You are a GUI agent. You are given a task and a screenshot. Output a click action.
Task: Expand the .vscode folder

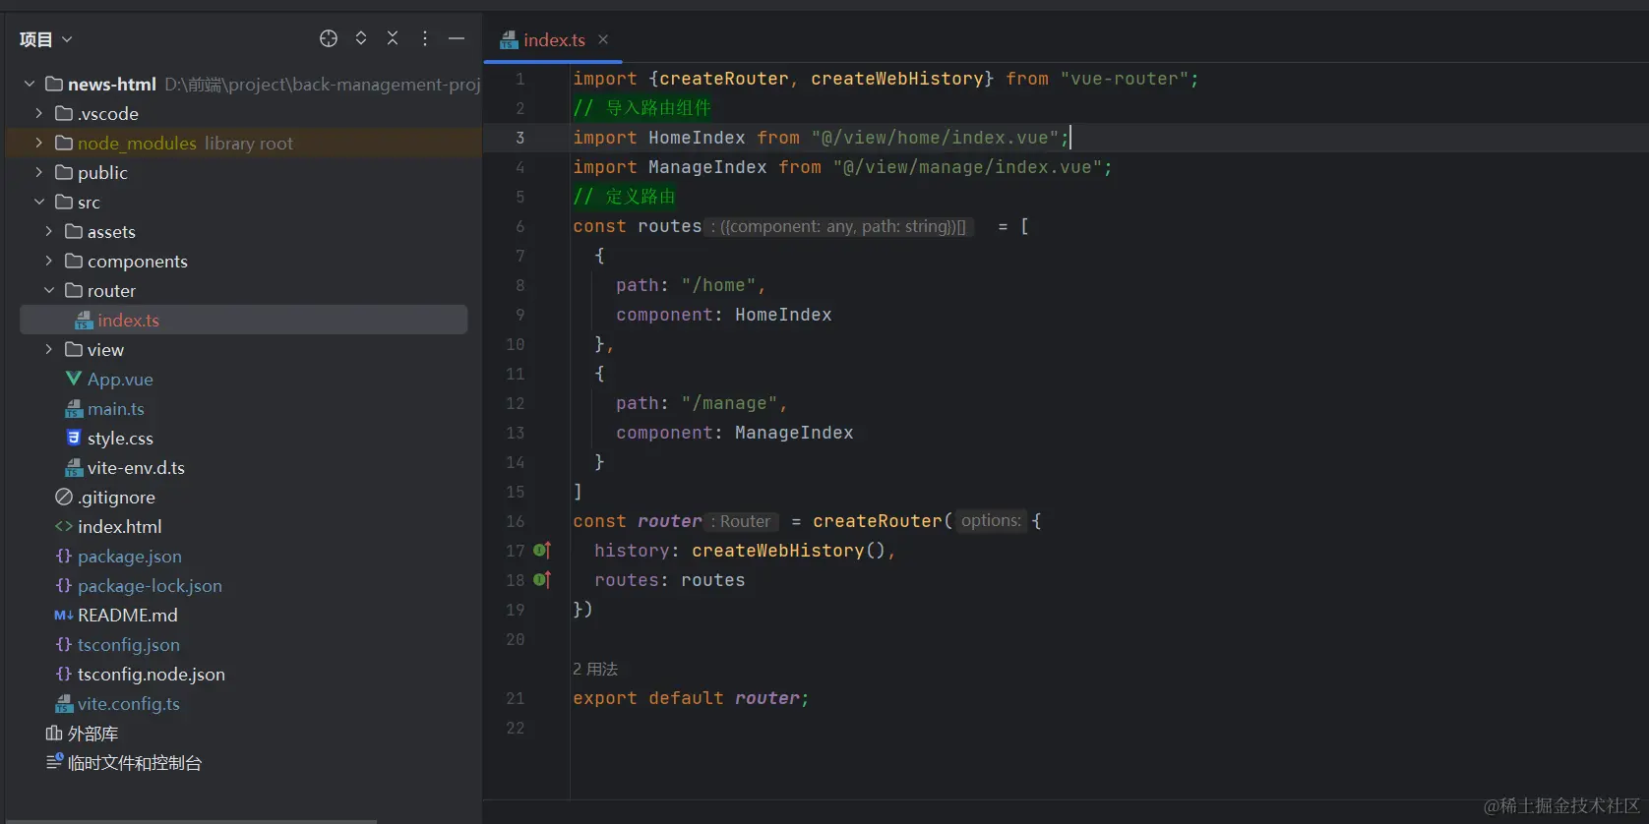pos(39,113)
